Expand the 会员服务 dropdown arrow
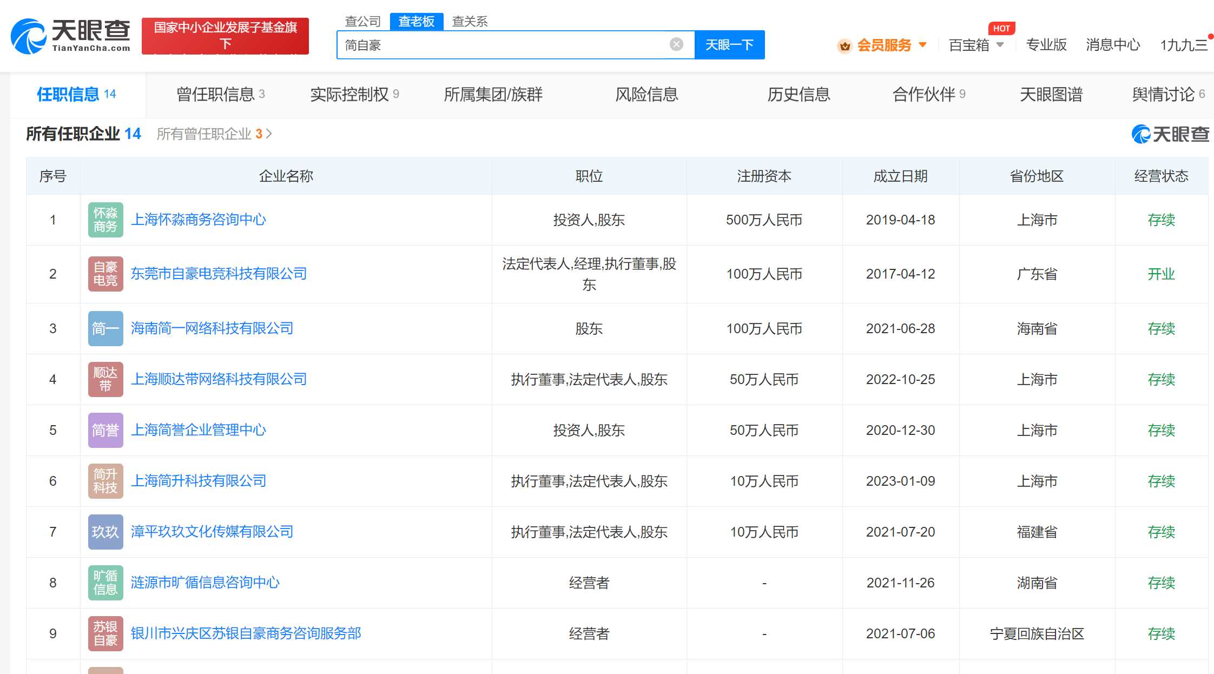The width and height of the screenshot is (1214, 674). (x=923, y=45)
